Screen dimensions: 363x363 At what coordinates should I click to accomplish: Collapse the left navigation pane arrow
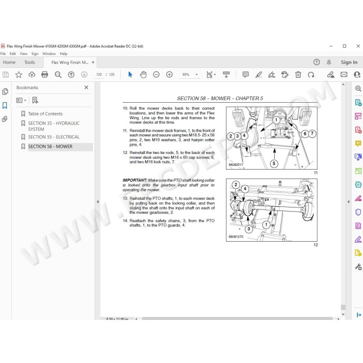97,202
